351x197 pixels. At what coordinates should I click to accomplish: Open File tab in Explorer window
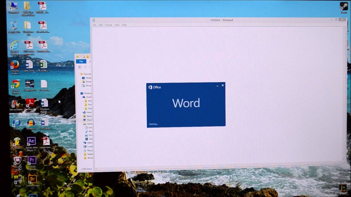[81, 62]
